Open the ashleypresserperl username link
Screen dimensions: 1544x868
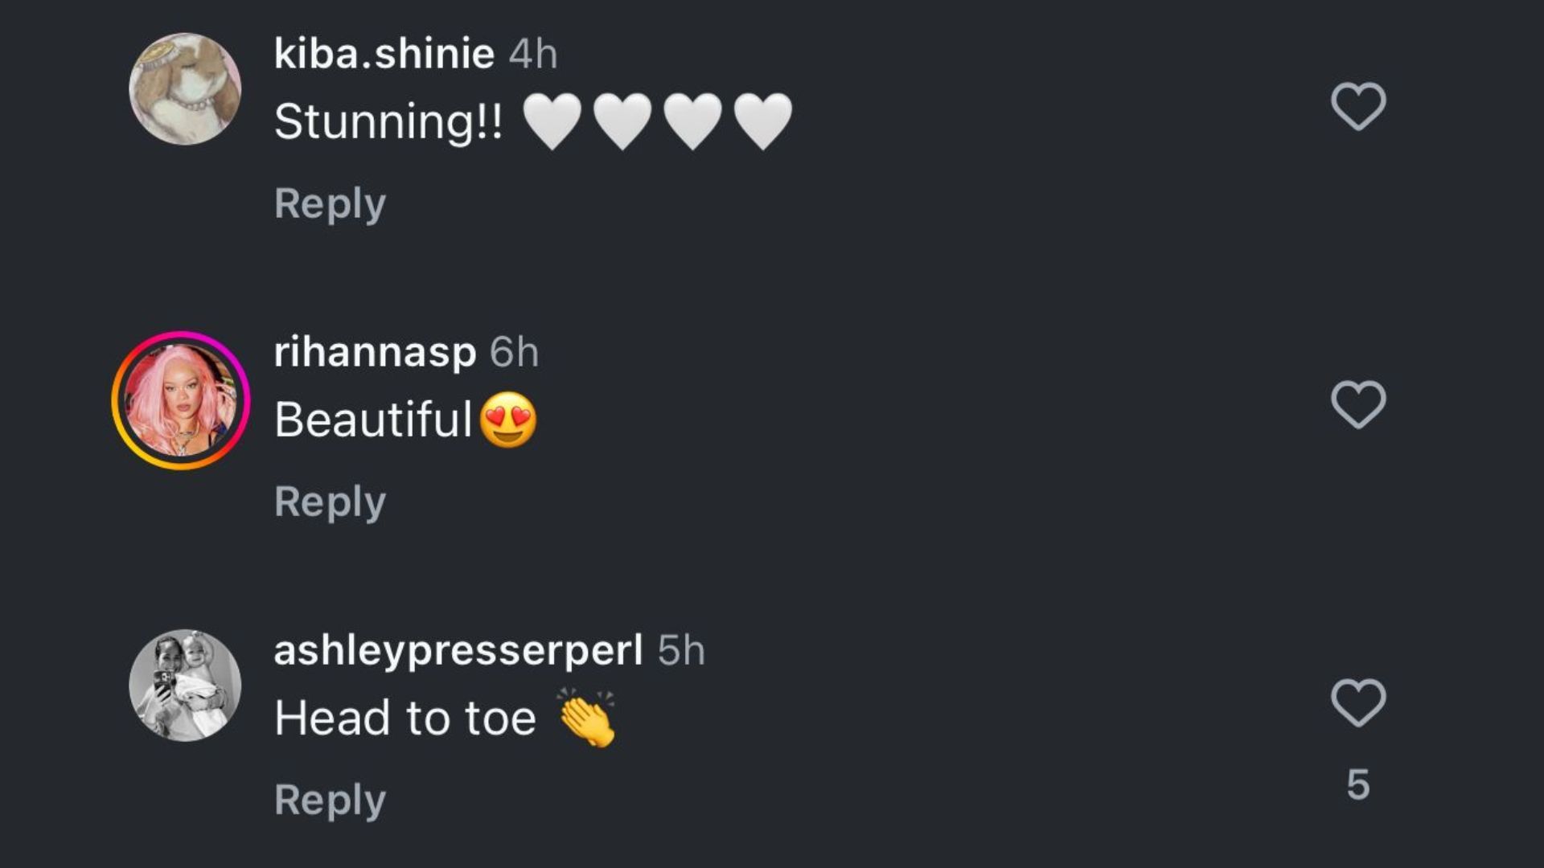pyautogui.click(x=458, y=651)
